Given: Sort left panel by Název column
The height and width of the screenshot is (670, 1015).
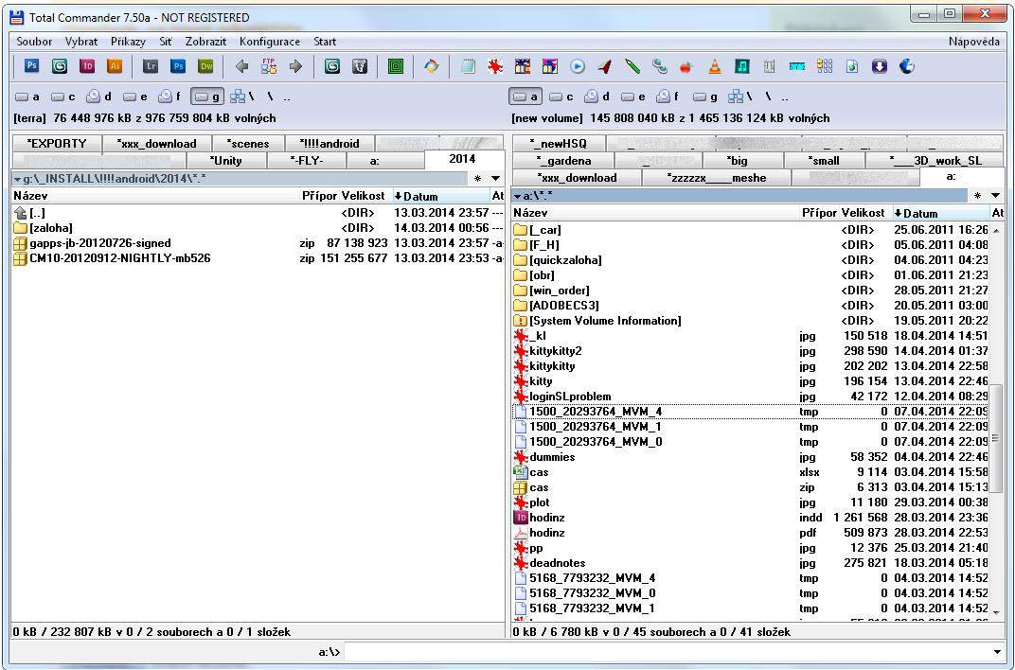Looking at the screenshot, I should [x=155, y=196].
